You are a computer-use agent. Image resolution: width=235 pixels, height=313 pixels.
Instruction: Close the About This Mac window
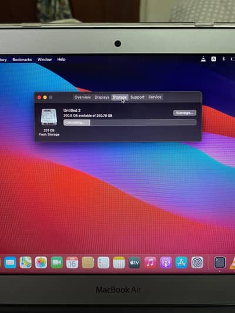39,97
